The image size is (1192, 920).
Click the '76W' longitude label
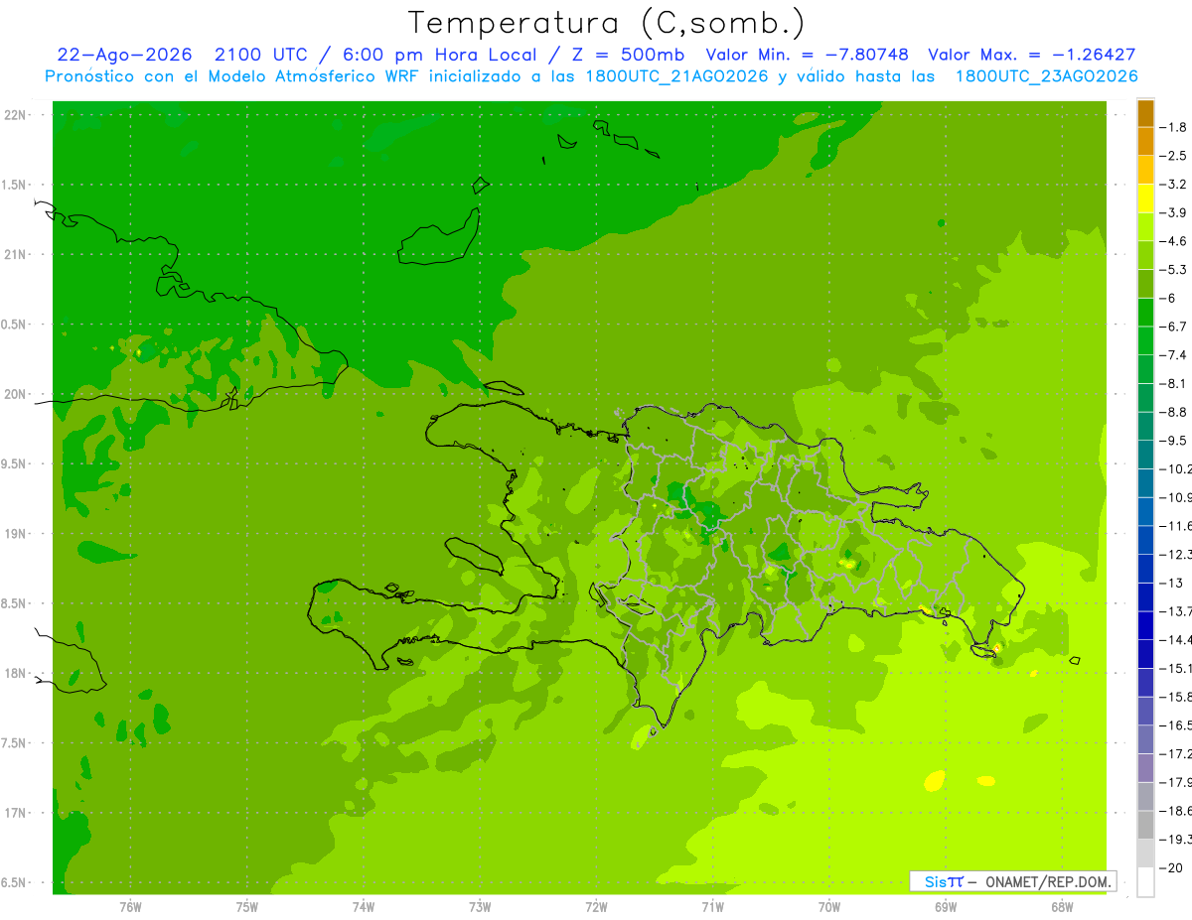click(130, 907)
